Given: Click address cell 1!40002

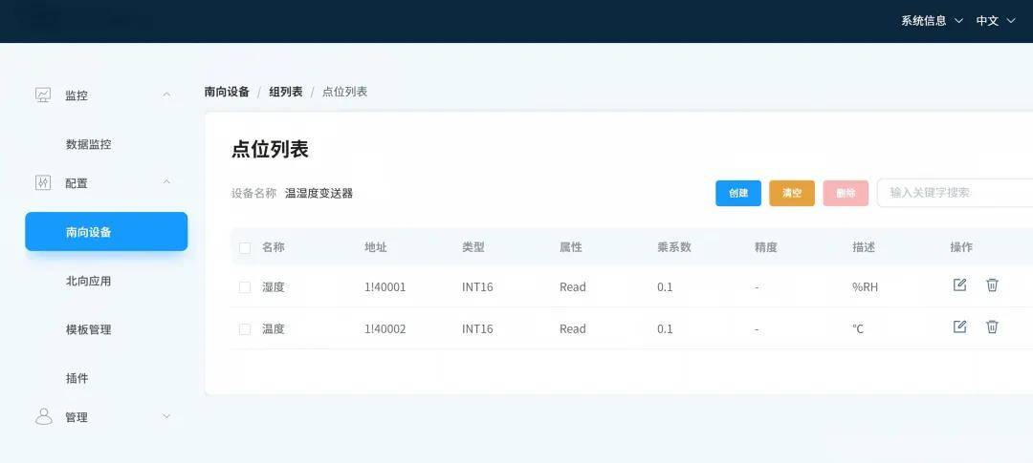Looking at the screenshot, I should coord(385,328).
